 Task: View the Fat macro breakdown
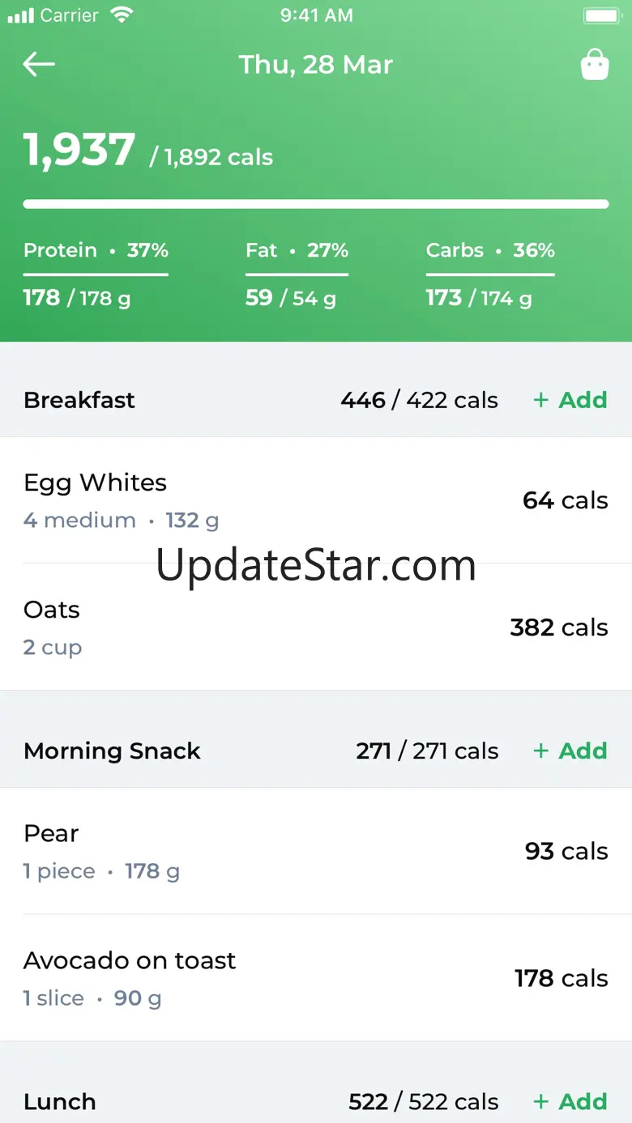[297, 274]
